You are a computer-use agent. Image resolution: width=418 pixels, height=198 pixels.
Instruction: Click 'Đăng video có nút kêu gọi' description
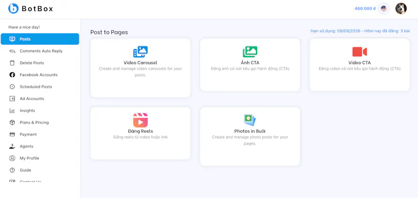359,69
